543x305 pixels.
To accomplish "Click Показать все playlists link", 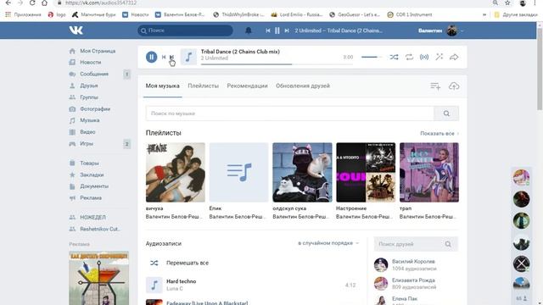I will coord(439,134).
